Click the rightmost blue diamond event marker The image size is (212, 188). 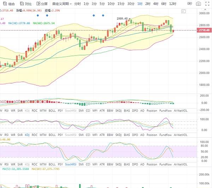(x=103, y=16)
